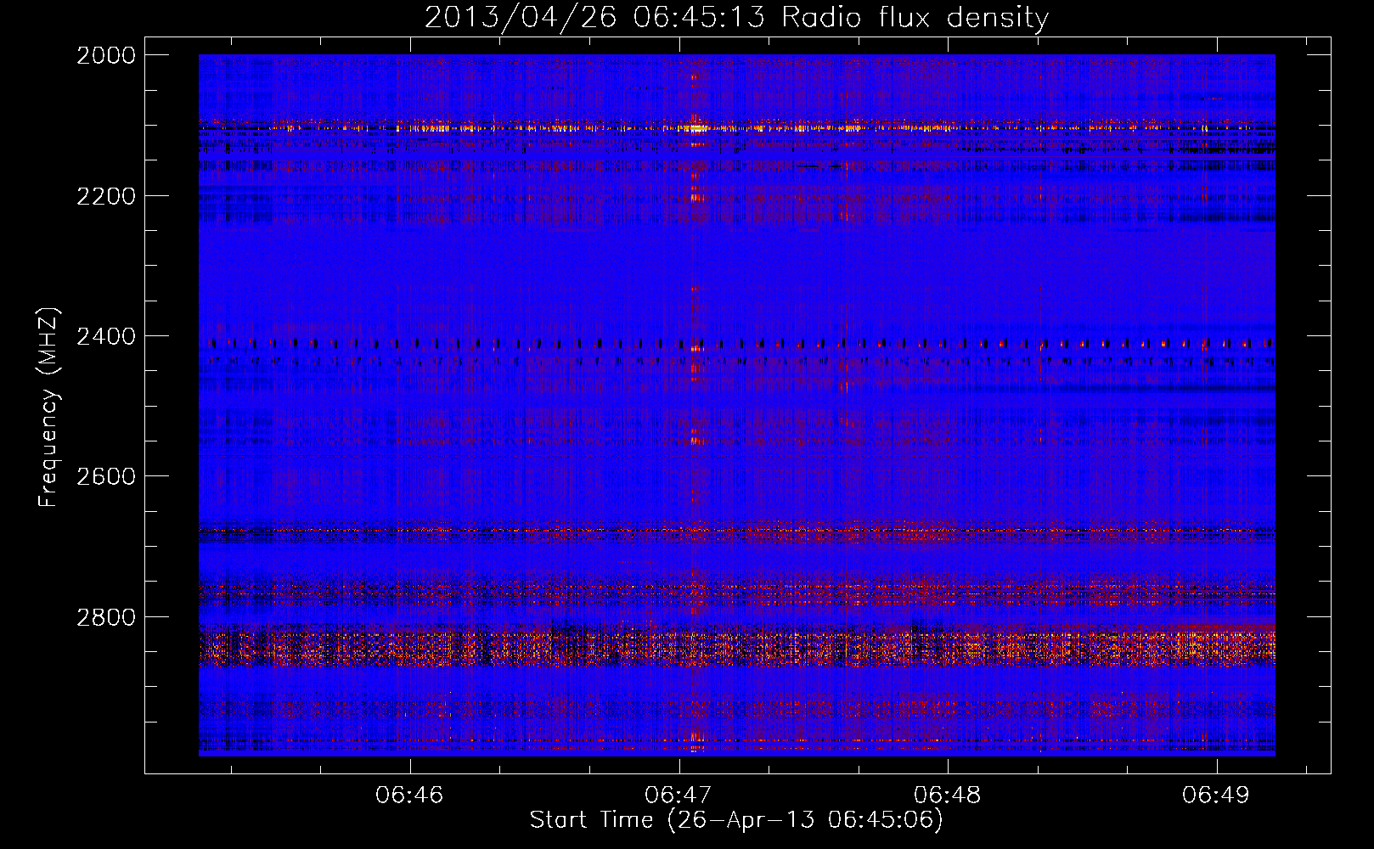Click the 06:47 time axis label
Viewport: 1374px width, 849px height.
point(679,795)
